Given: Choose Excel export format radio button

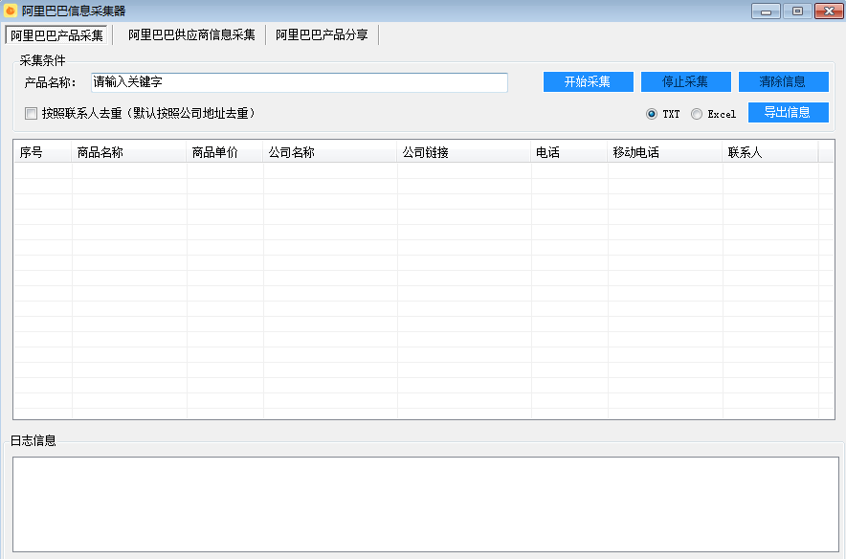Looking at the screenshot, I should (697, 114).
